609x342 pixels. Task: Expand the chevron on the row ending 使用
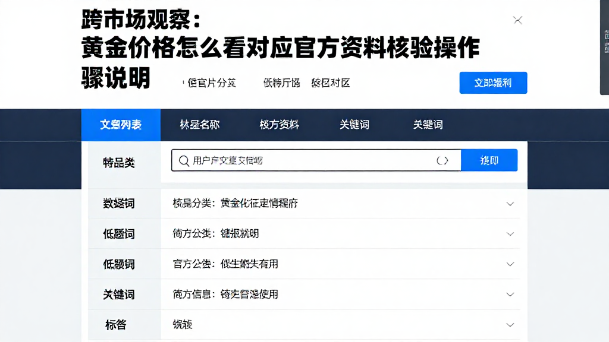(510, 294)
